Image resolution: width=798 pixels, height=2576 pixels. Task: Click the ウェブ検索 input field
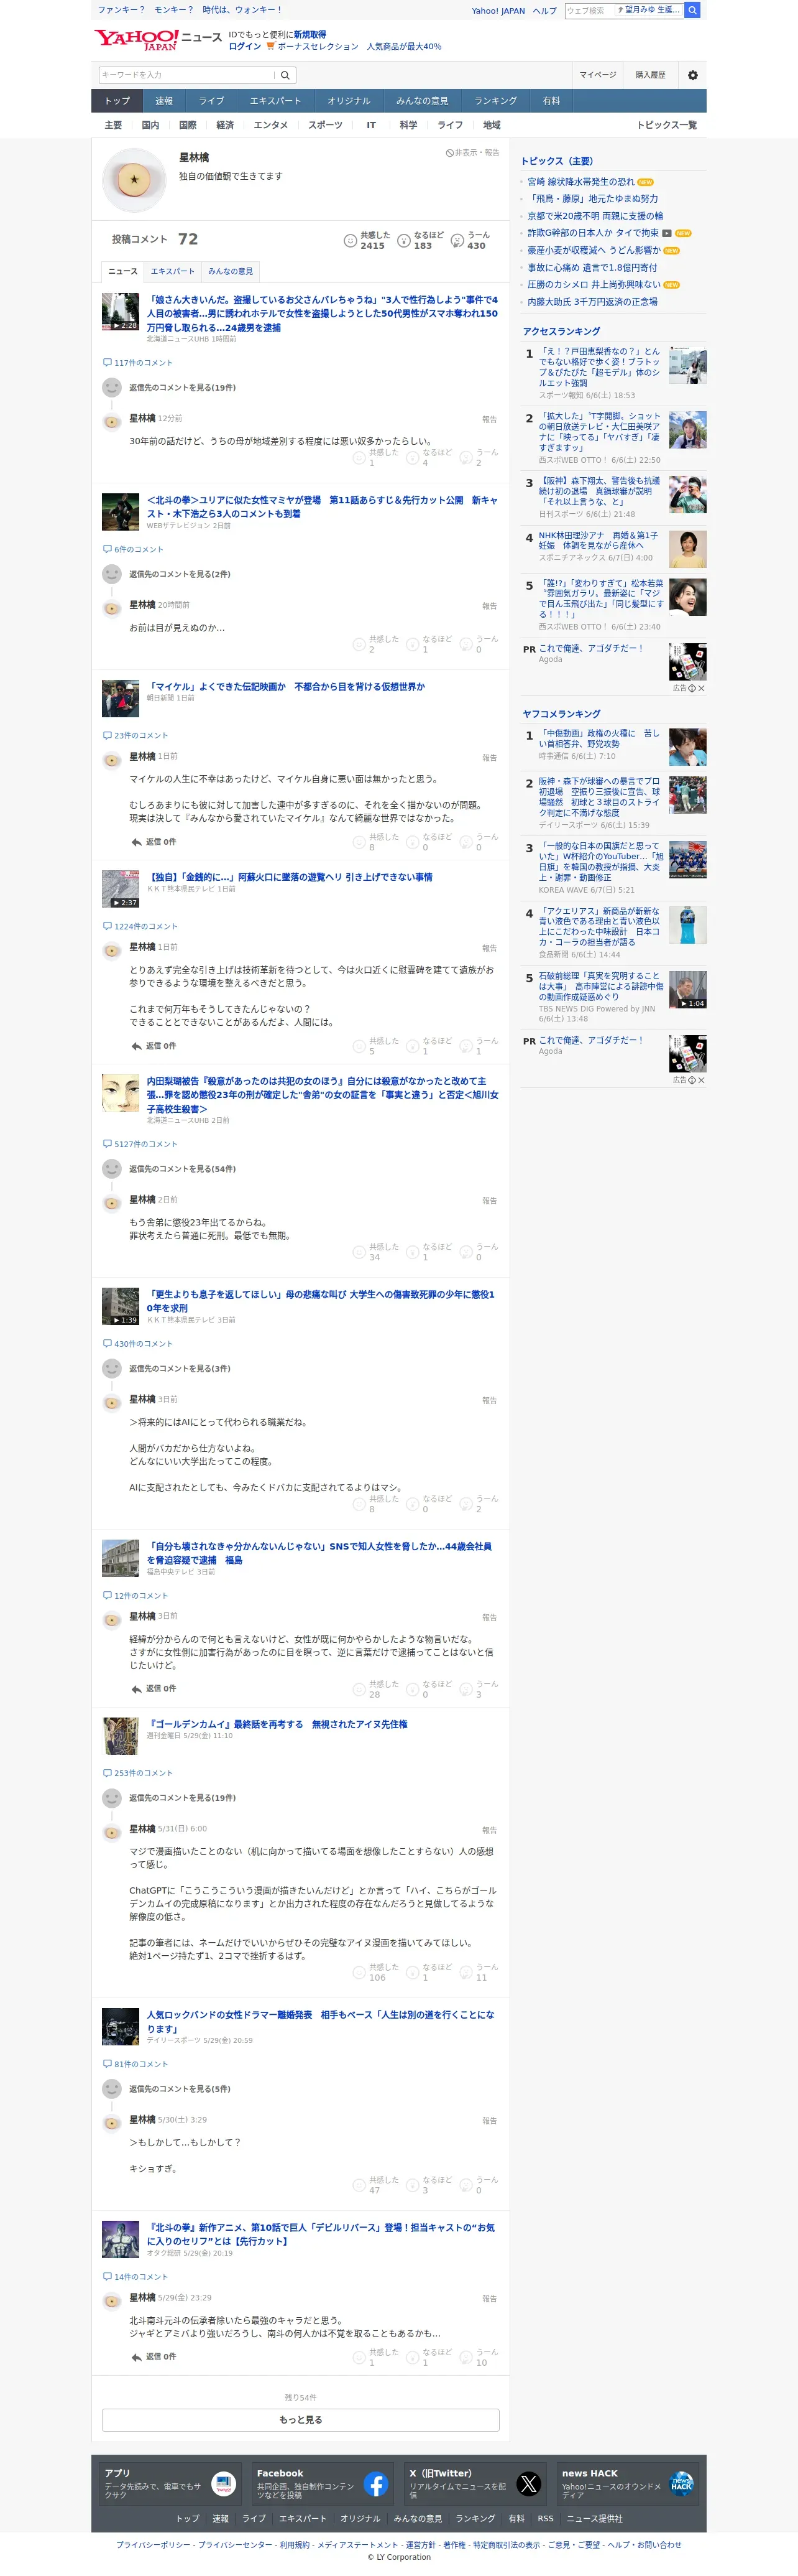click(x=589, y=10)
